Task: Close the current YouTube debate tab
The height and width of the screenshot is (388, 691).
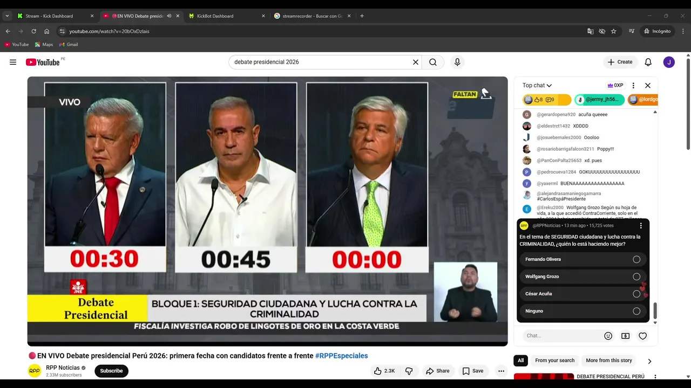Action: click(178, 16)
